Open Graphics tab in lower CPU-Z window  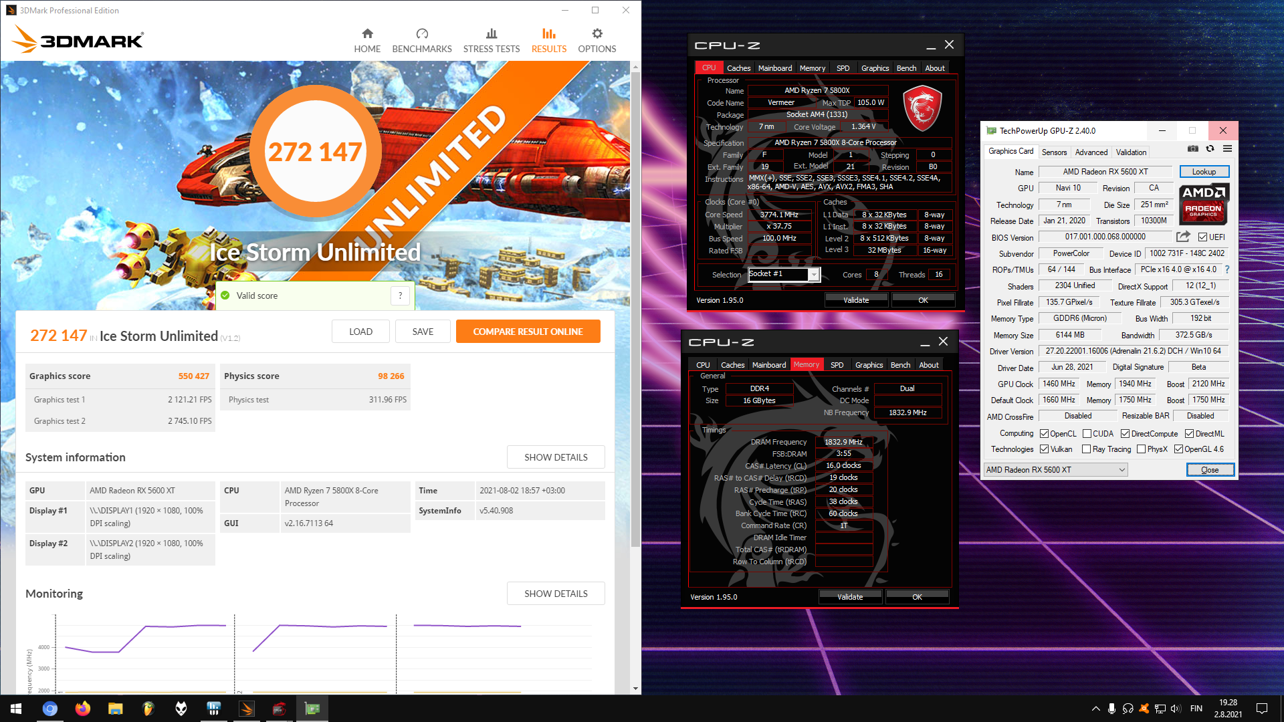coord(869,365)
